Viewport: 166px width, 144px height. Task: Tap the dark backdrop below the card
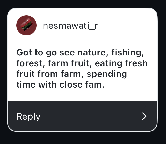83,138
